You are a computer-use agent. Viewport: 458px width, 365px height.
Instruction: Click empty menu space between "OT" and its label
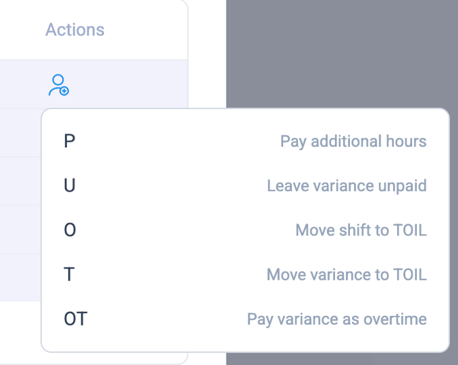pos(164,319)
